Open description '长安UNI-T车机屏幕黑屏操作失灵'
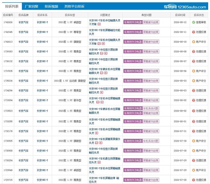 [x=105, y=141]
